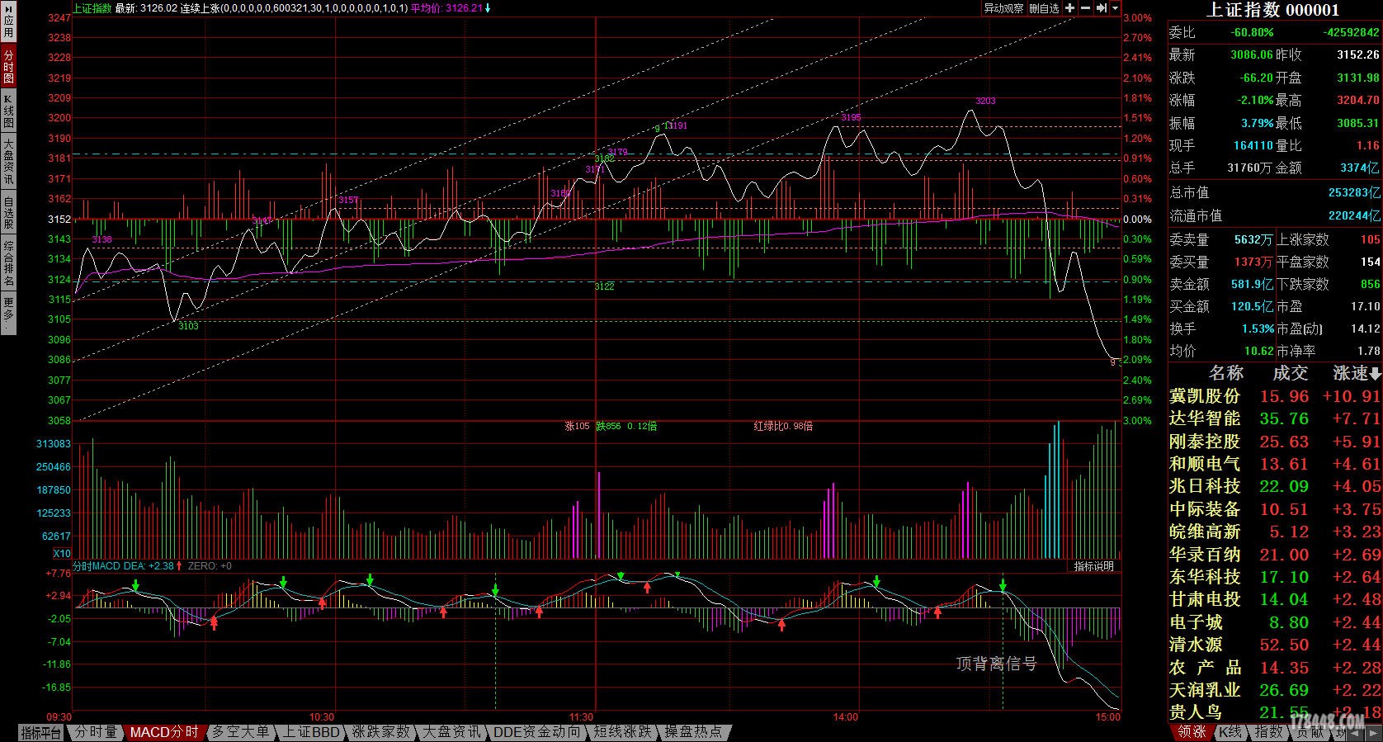Select stock row 天润乳业
This screenshot has width=1383, height=742.
[x=1275, y=690]
